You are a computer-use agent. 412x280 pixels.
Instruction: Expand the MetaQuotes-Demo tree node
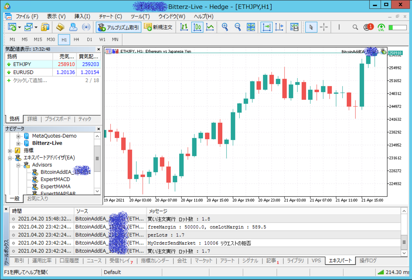click(18, 136)
